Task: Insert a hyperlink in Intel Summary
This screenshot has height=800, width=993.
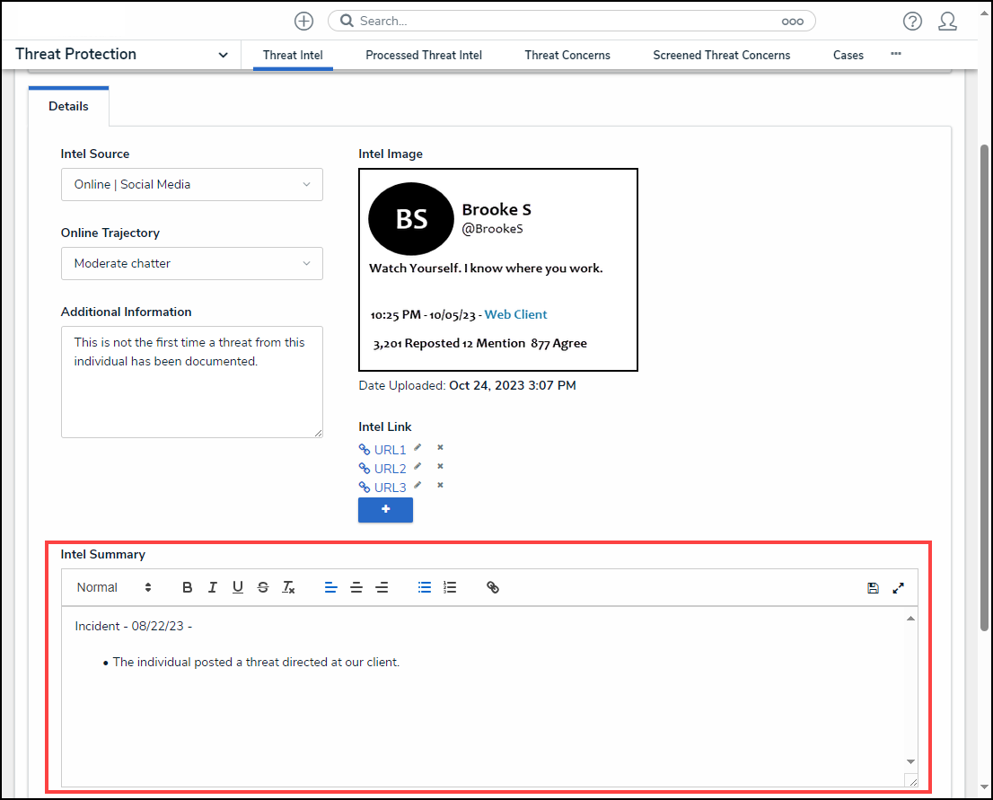Action: tap(493, 587)
